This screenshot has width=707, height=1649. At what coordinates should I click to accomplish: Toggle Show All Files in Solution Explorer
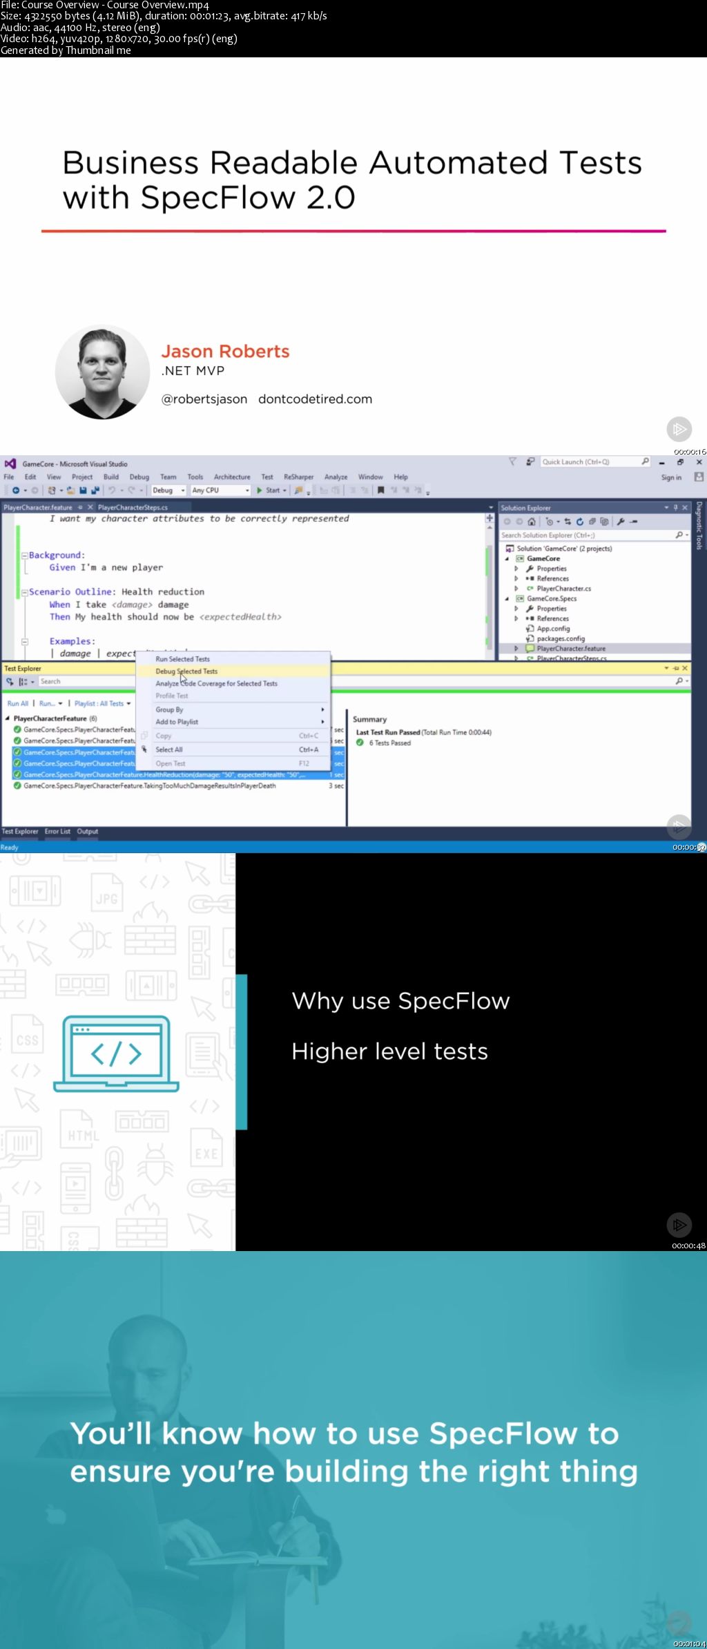604,522
